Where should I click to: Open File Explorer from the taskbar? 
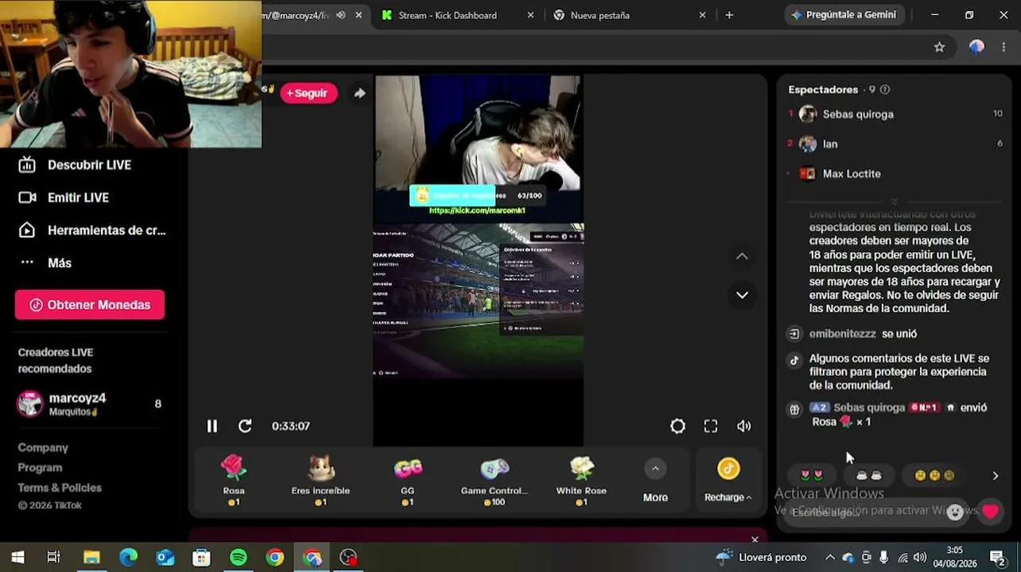91,558
